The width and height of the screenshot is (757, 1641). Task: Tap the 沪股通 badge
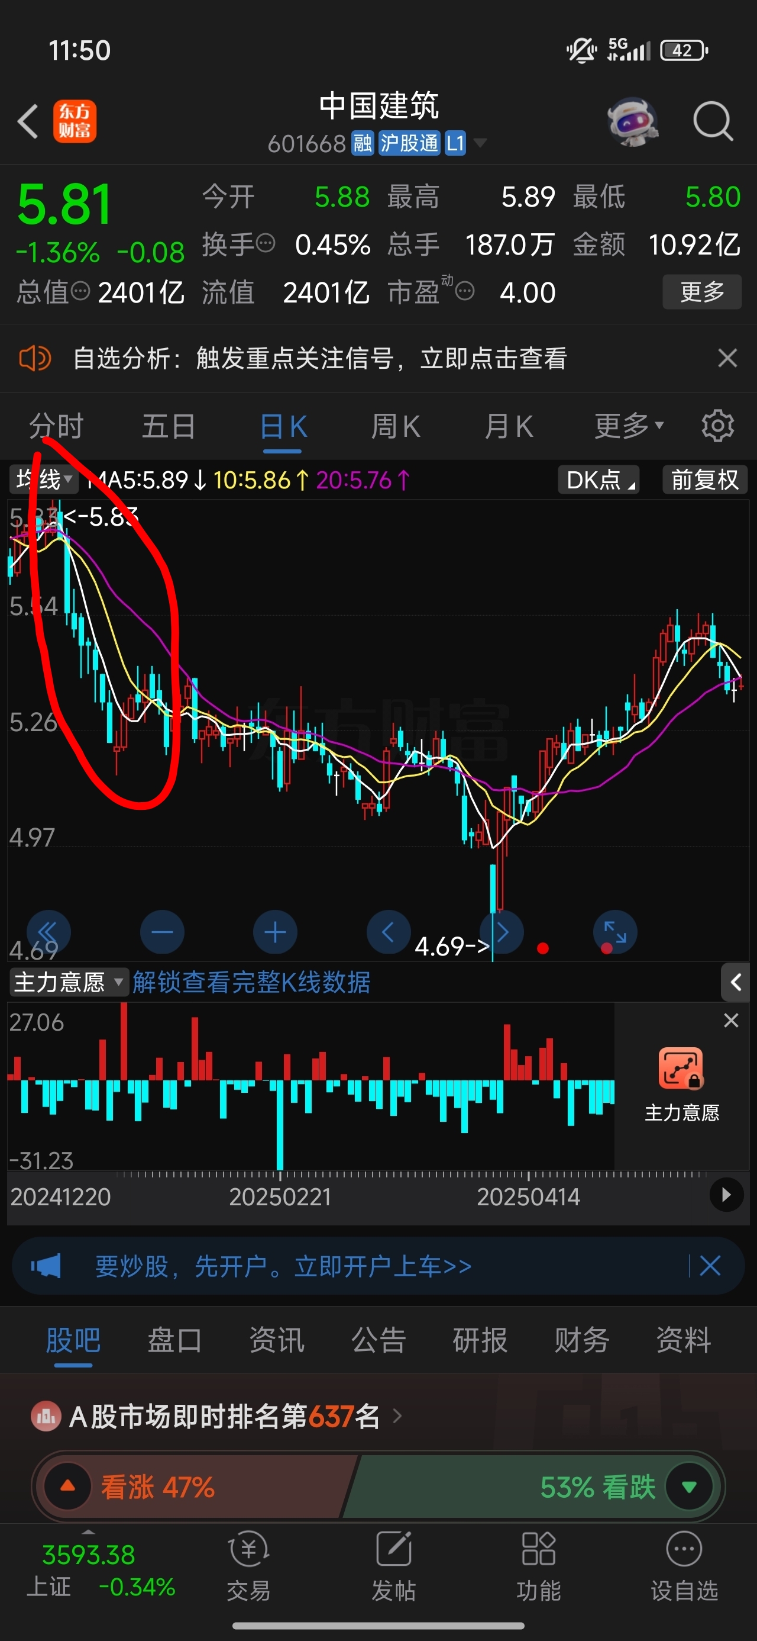click(409, 143)
